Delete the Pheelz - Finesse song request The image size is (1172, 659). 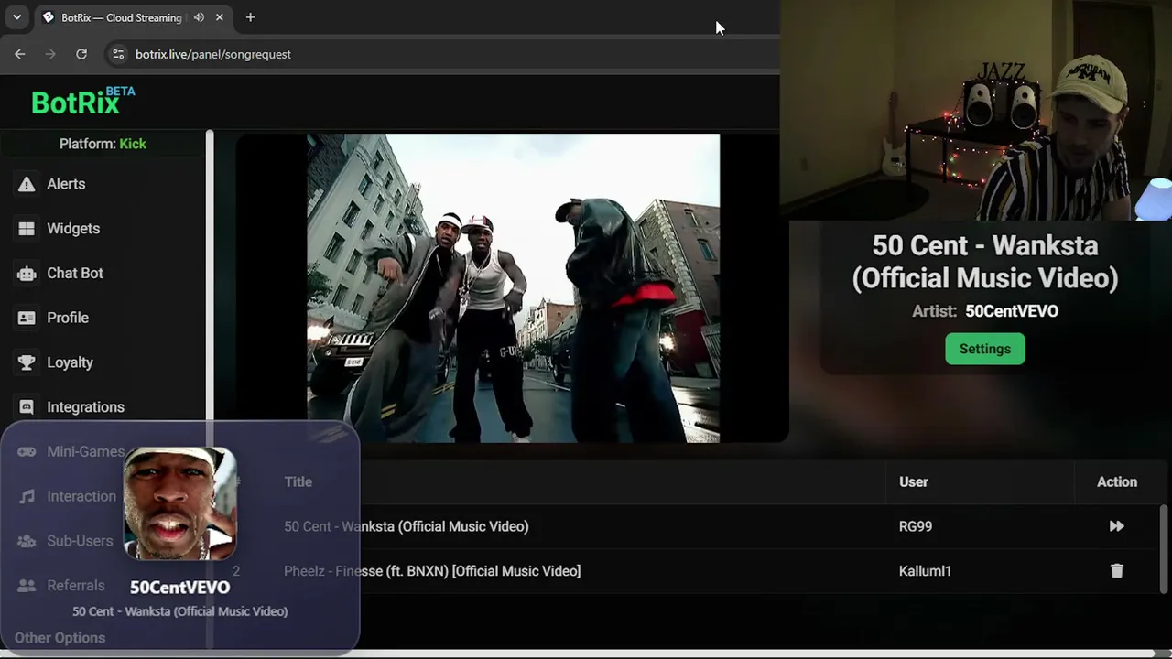[x=1117, y=571]
